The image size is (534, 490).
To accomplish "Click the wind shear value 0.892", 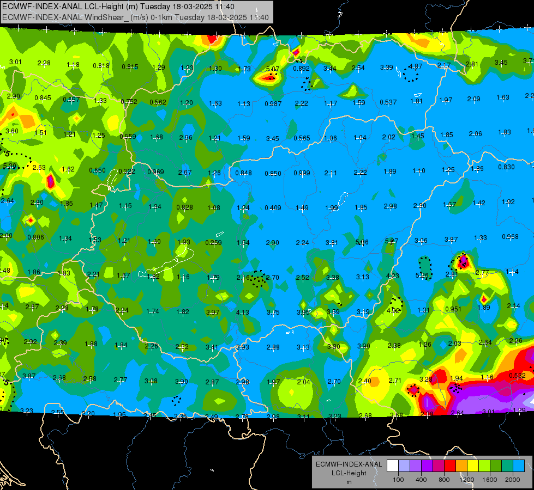I will pyautogui.click(x=302, y=69).
